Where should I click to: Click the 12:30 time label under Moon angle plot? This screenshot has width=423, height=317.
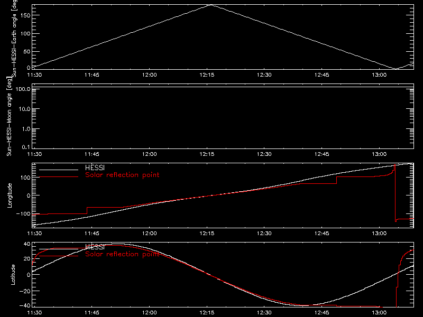[264, 154]
